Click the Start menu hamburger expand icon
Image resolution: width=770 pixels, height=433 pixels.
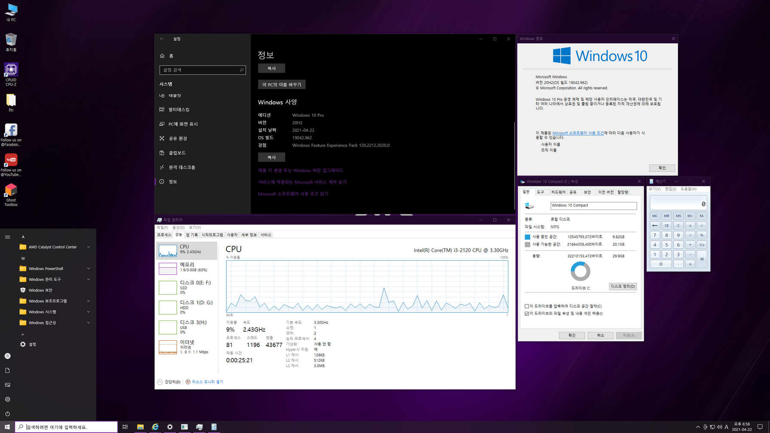(x=7, y=237)
